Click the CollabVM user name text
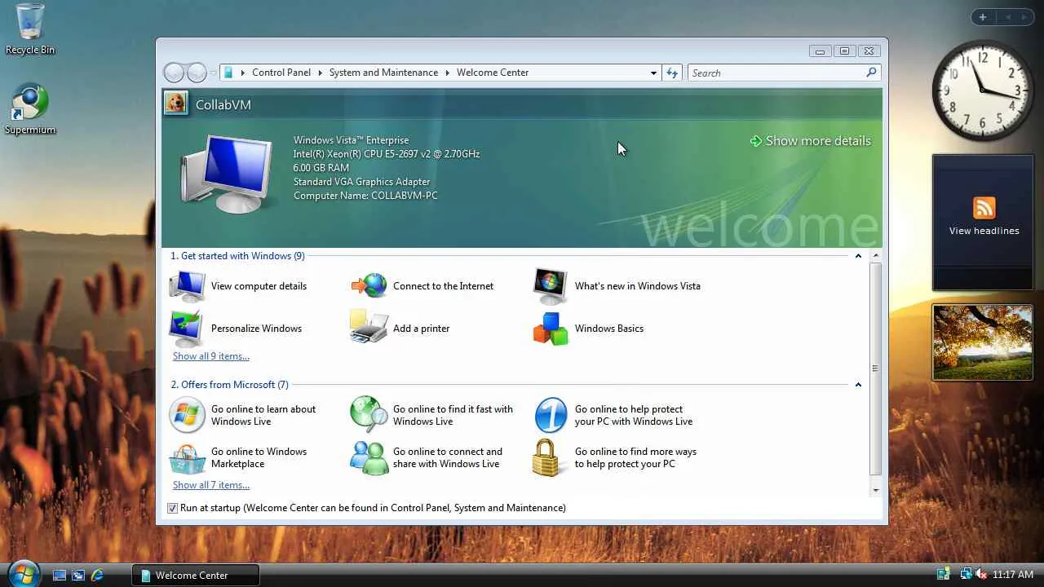1044x587 pixels. click(x=223, y=104)
